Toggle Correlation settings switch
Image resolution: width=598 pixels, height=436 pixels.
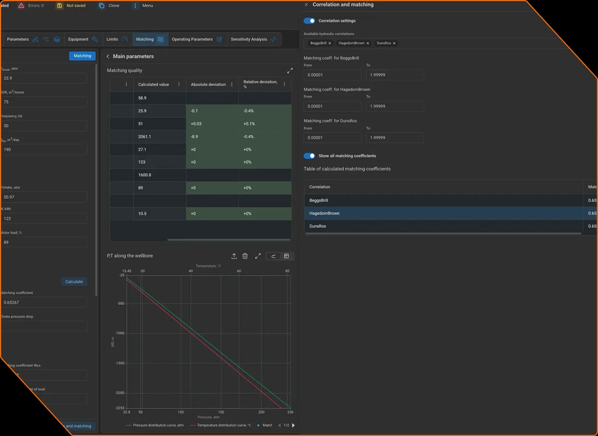[310, 21]
